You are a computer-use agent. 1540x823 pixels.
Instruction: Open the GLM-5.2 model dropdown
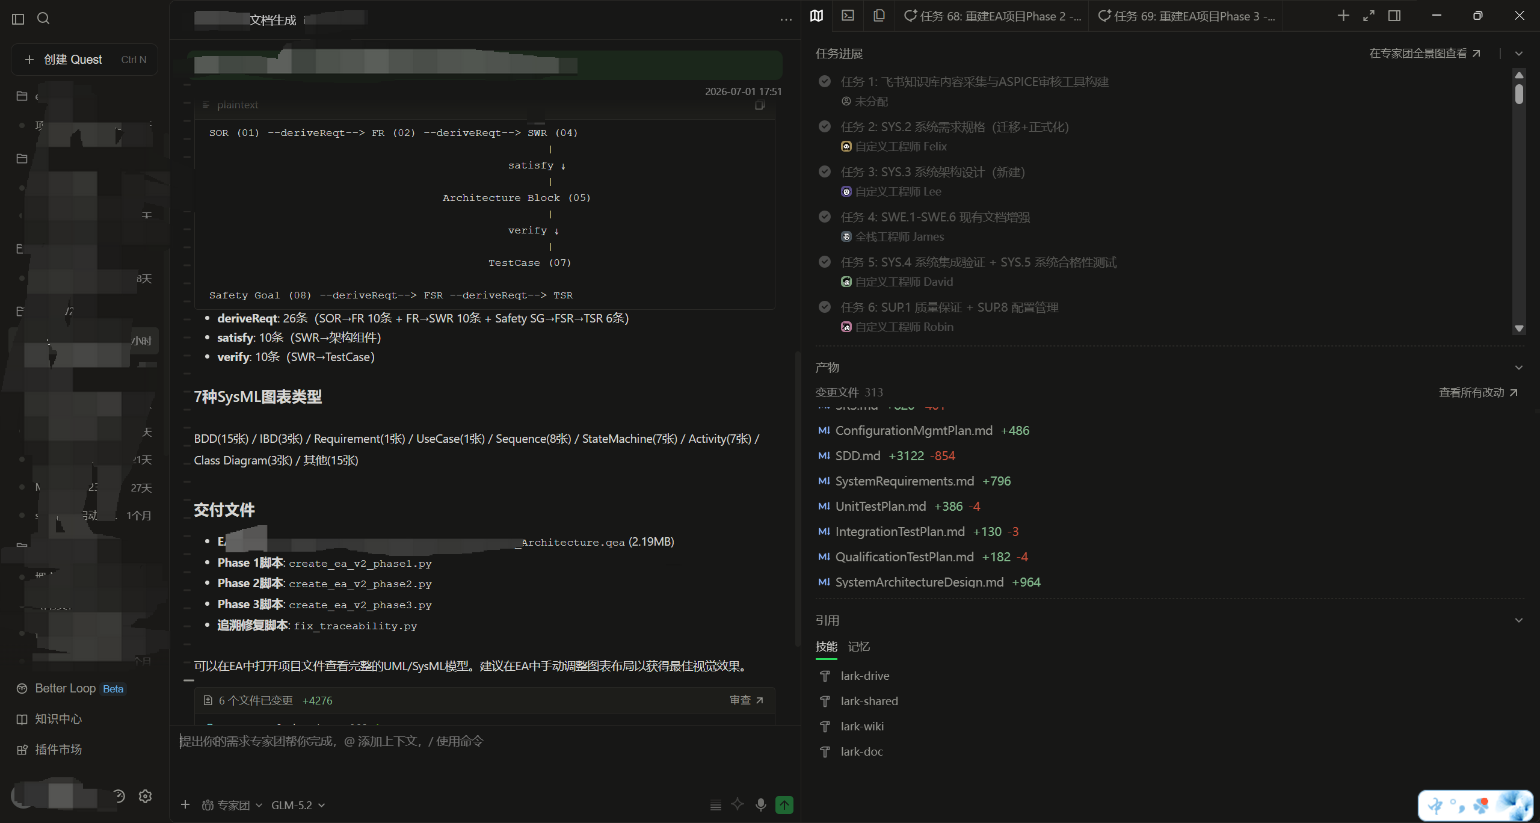pos(298,805)
